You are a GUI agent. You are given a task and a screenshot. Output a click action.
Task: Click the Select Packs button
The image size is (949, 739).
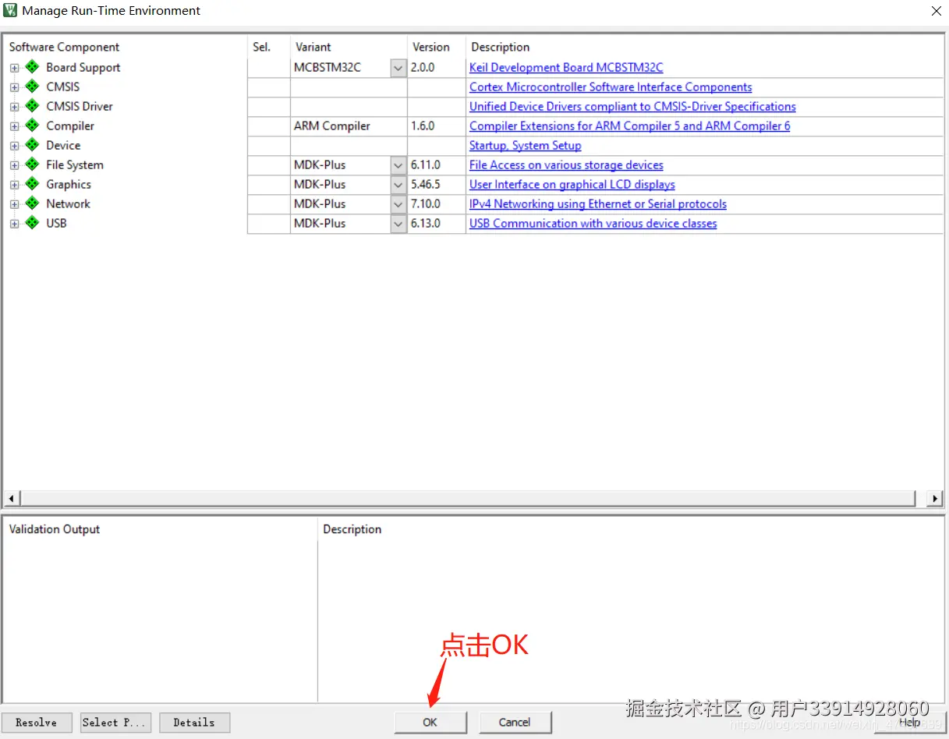pos(115,723)
